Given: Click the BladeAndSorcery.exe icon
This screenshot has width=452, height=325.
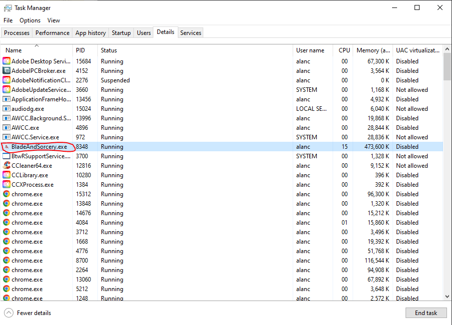Looking at the screenshot, I should click(7, 147).
